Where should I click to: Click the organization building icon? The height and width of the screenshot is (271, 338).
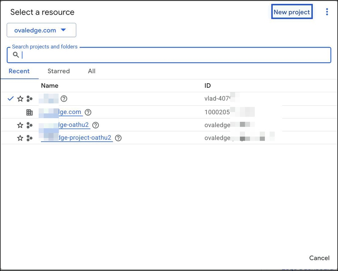click(29, 112)
